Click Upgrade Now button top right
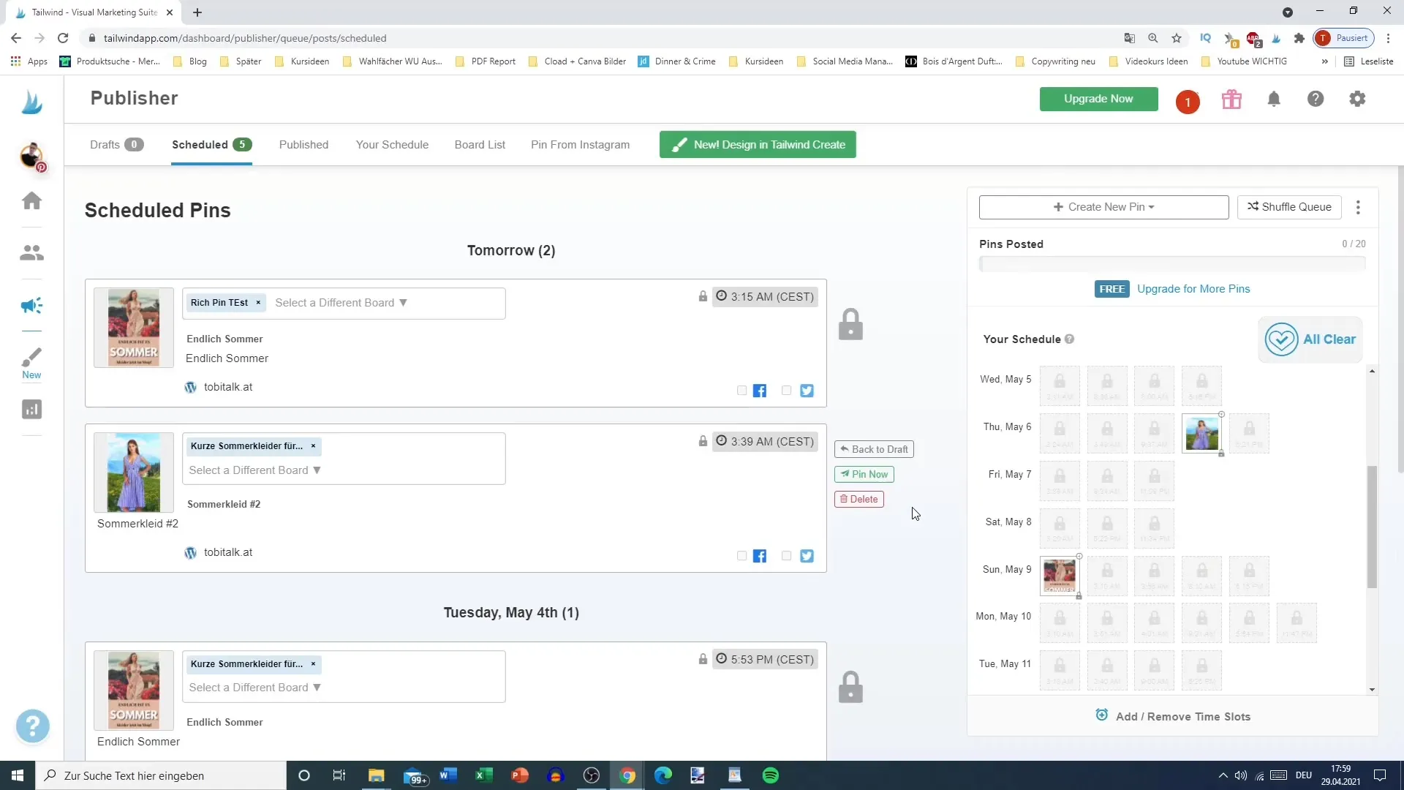This screenshot has width=1404, height=790. (1099, 99)
